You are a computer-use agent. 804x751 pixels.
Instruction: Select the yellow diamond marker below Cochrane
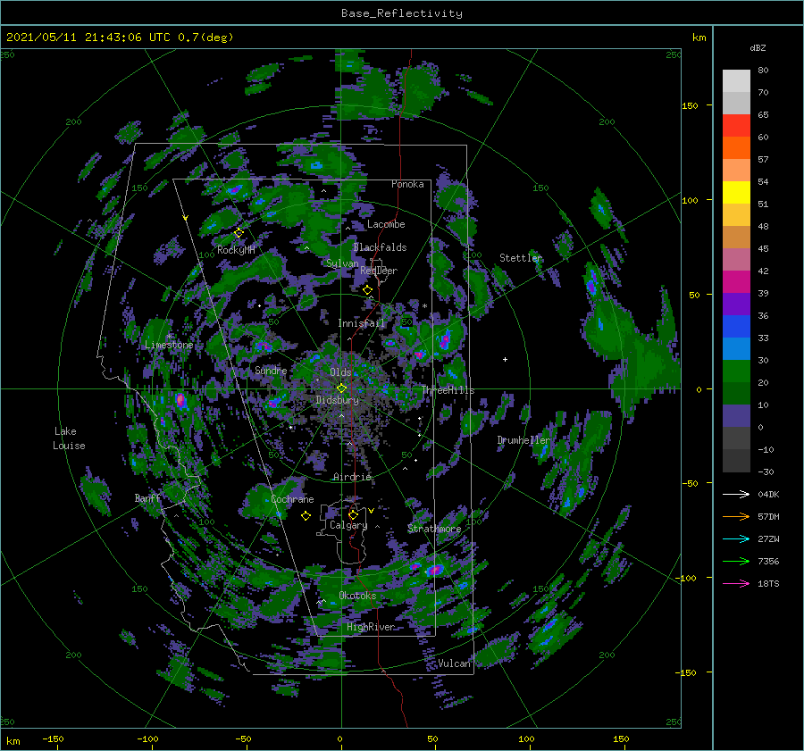(306, 516)
